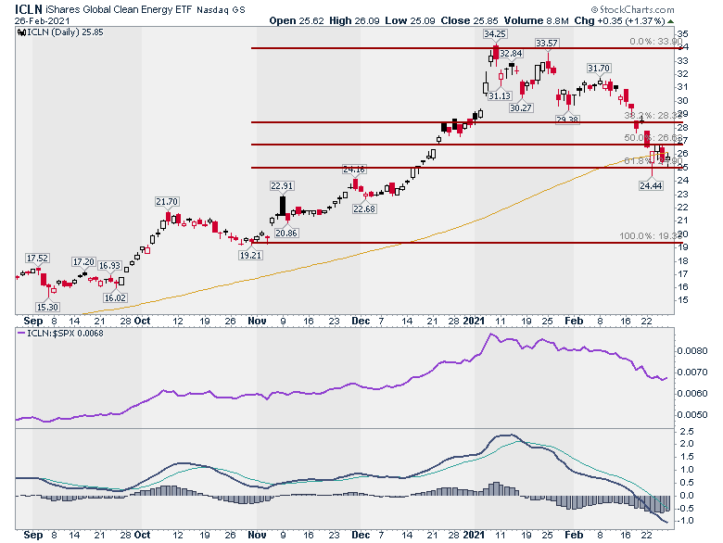This screenshot has width=723, height=543.
Task: Click the 26-Feb-2021 date label
Action: (x=42, y=21)
